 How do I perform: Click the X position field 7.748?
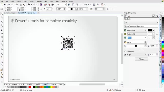12,8
